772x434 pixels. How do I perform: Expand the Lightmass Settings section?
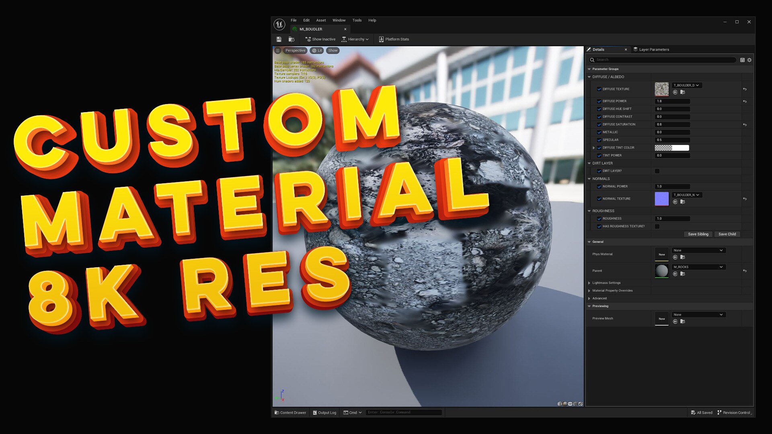click(589, 283)
